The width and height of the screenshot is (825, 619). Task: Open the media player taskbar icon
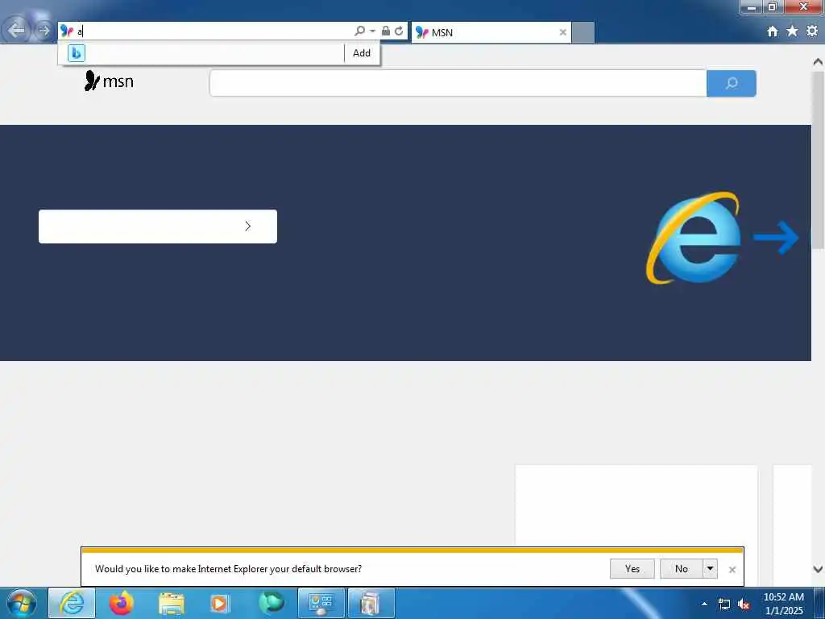[220, 603]
